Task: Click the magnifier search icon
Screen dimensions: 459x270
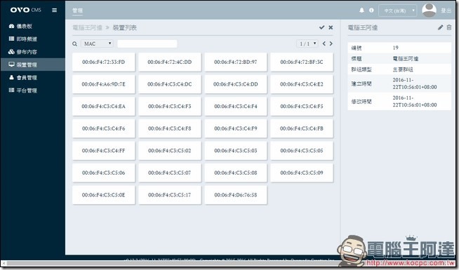Action: [74, 44]
